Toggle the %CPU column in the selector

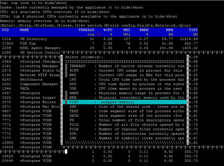point(66,70)
